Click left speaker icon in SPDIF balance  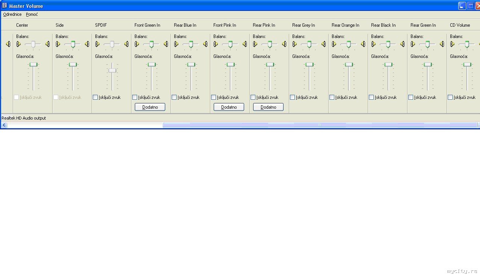(x=97, y=44)
